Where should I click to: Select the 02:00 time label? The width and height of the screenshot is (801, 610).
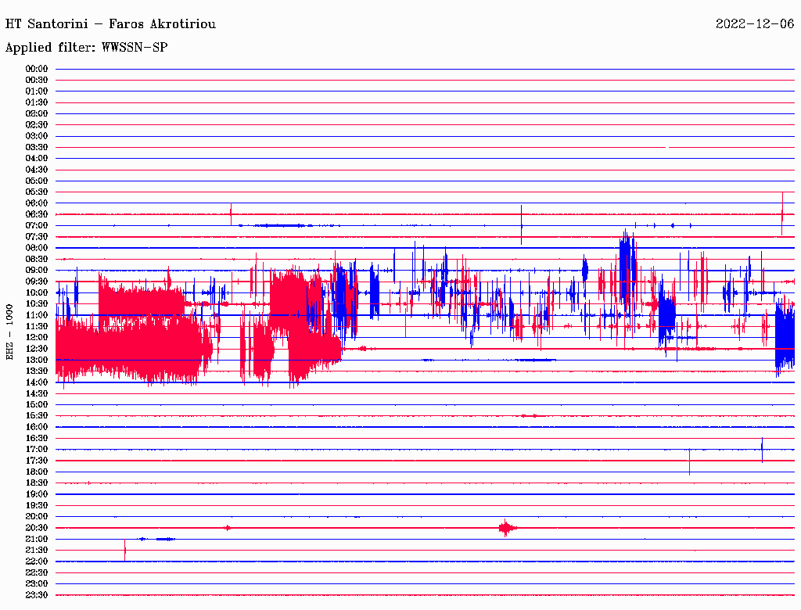36,114
